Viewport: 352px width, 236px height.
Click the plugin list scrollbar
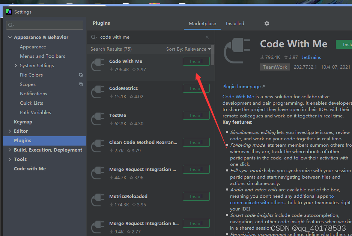pos(213,55)
